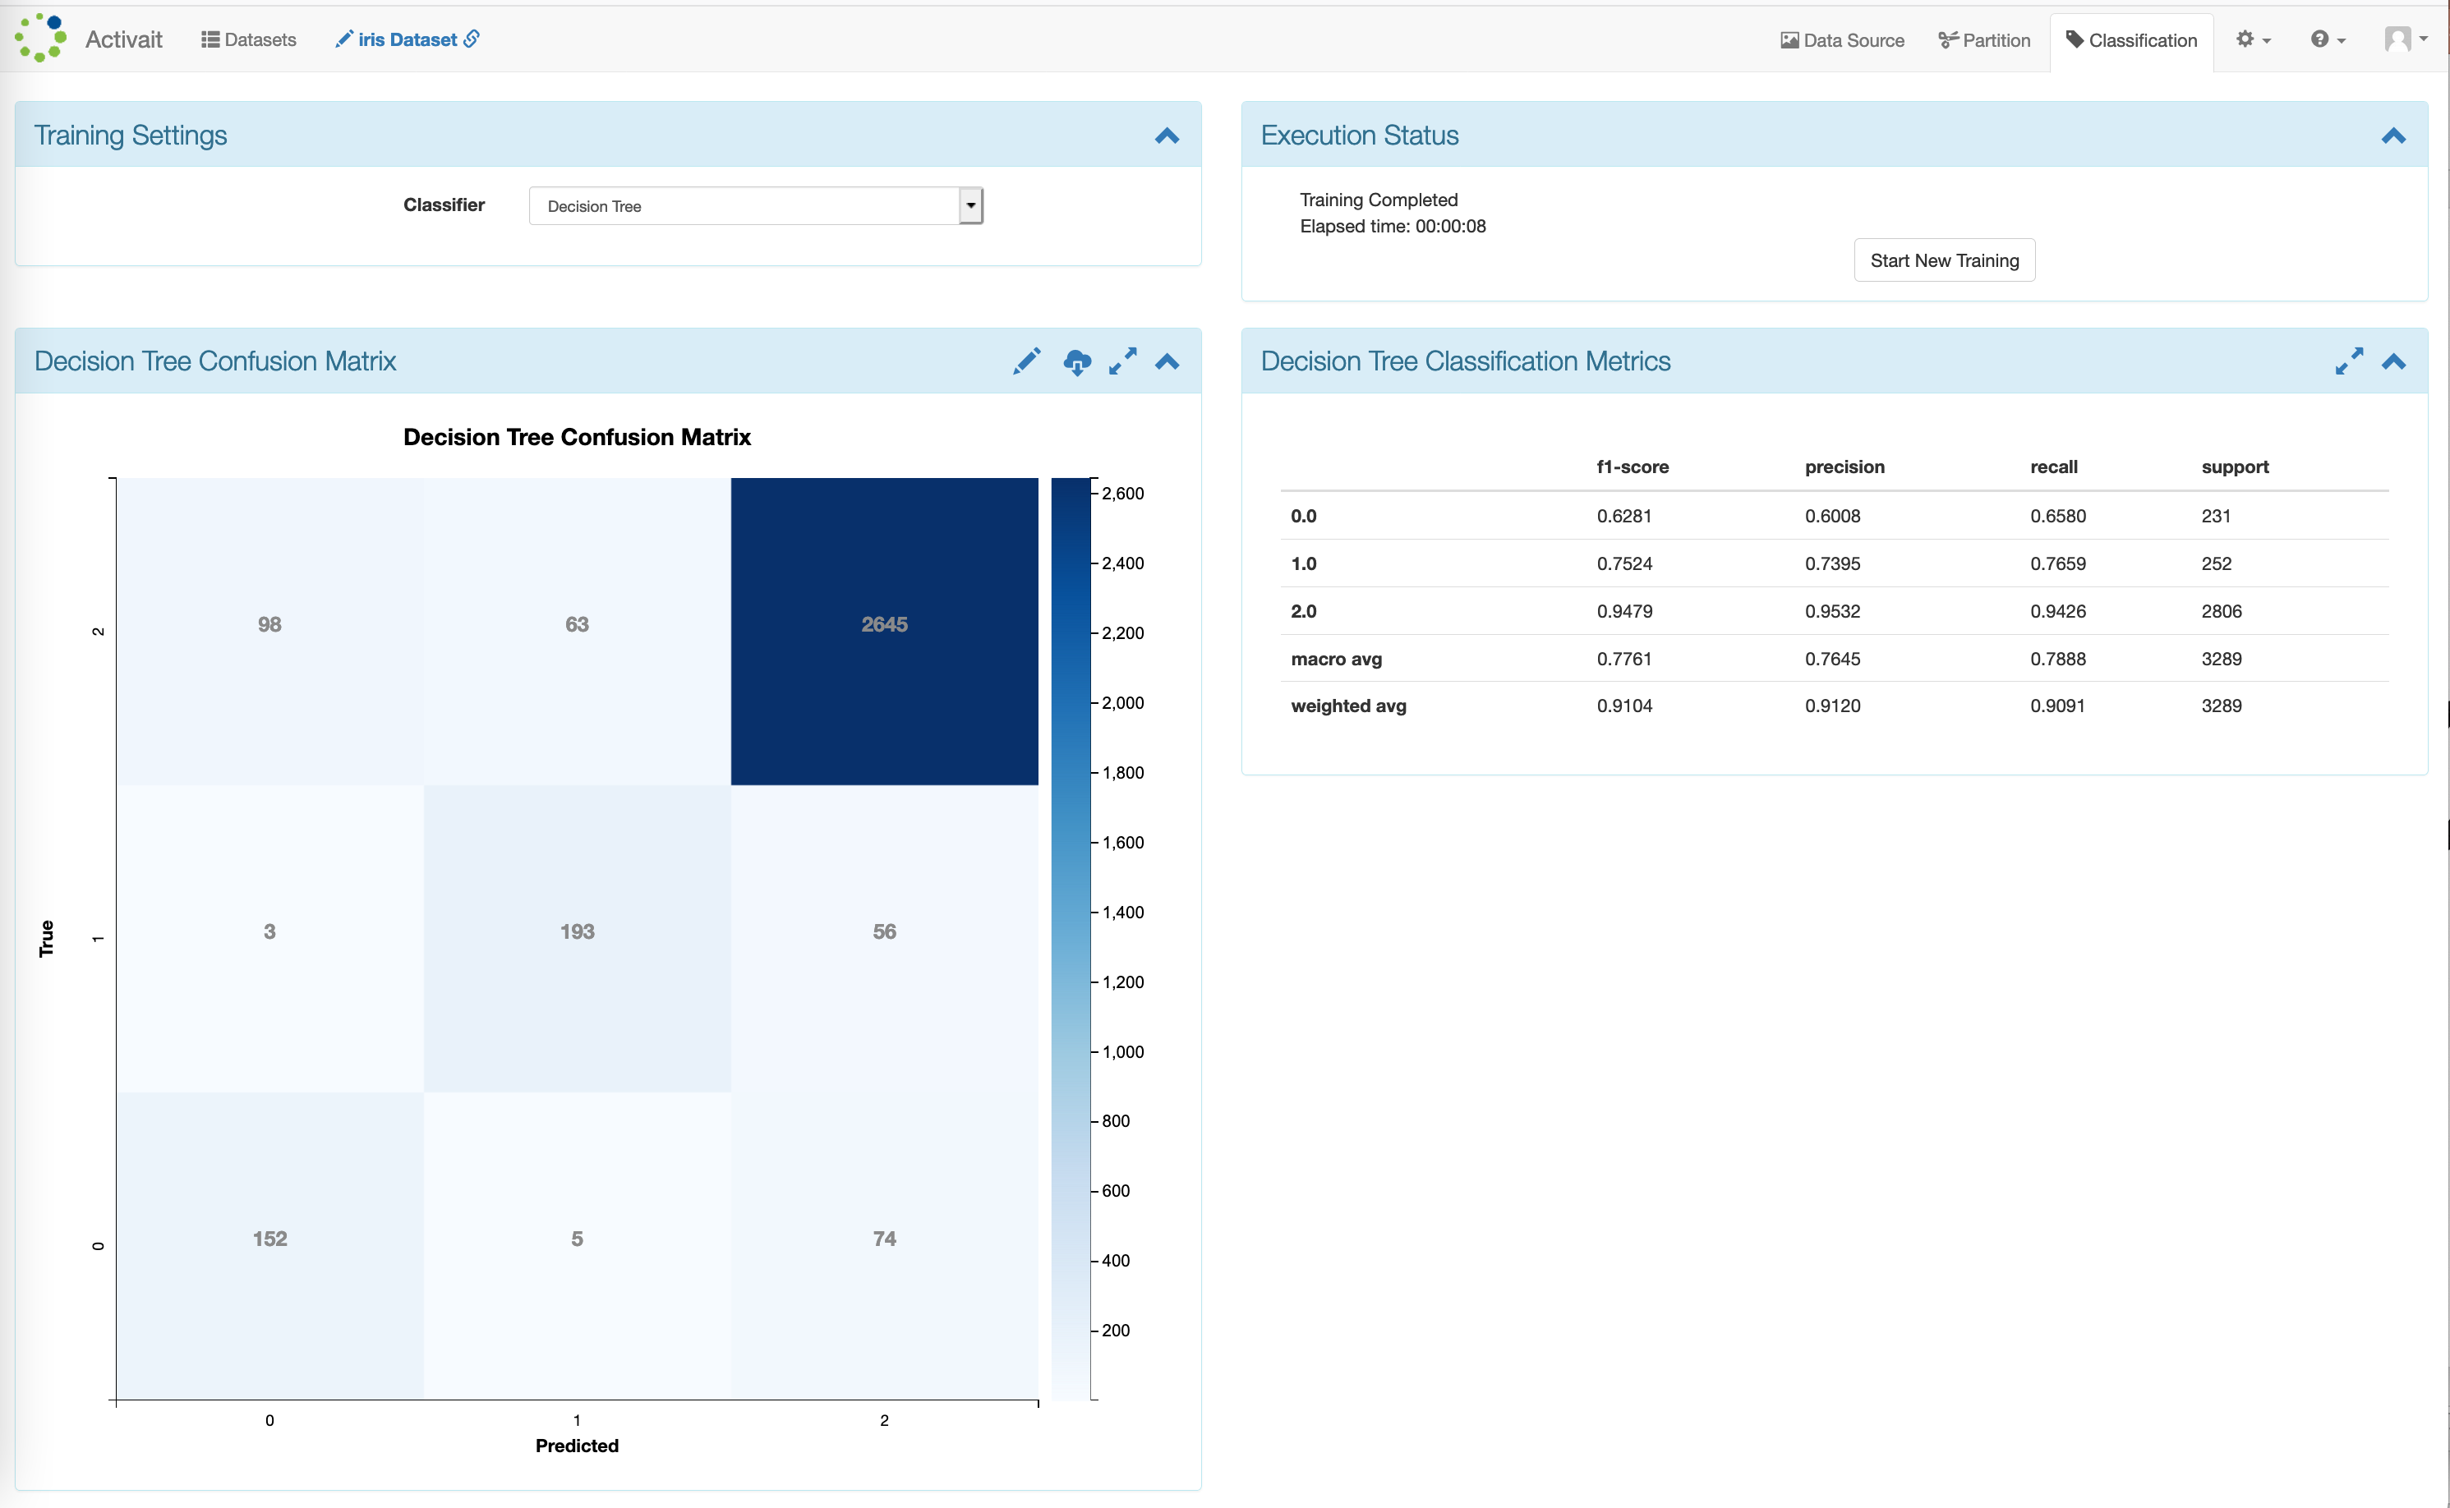Viewport: 2450px width, 1508px height.
Task: Switch to the Partition tab
Action: tap(1984, 40)
